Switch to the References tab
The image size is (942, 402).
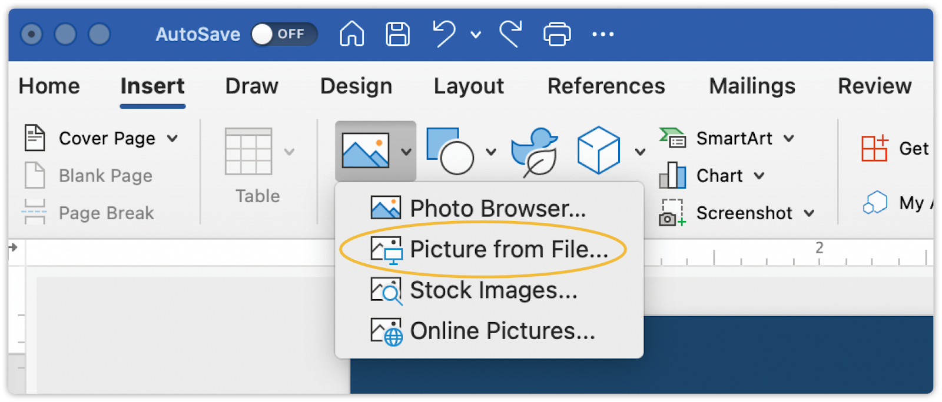[x=606, y=86]
